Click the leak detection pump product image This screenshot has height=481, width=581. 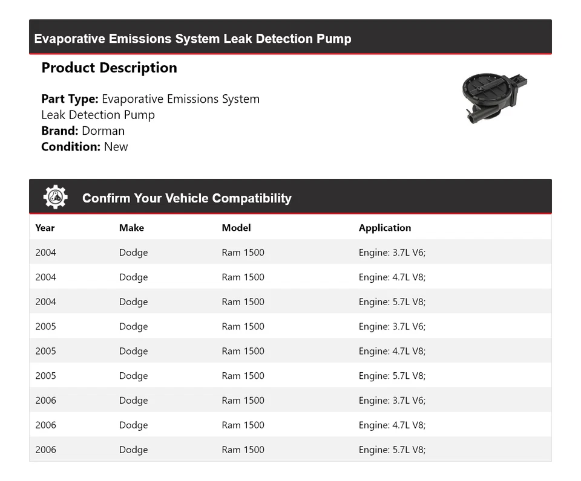tap(493, 97)
